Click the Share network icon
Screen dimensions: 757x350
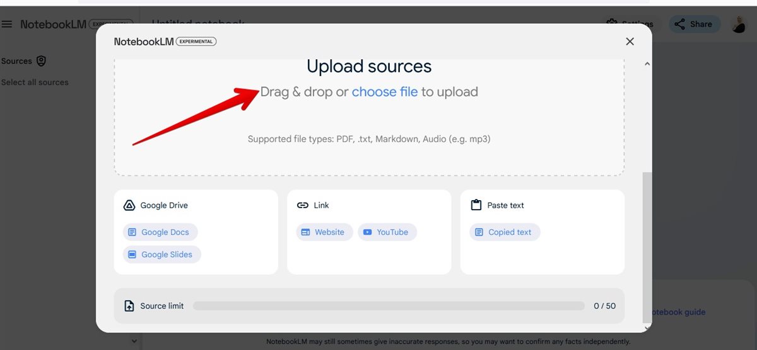[679, 25]
